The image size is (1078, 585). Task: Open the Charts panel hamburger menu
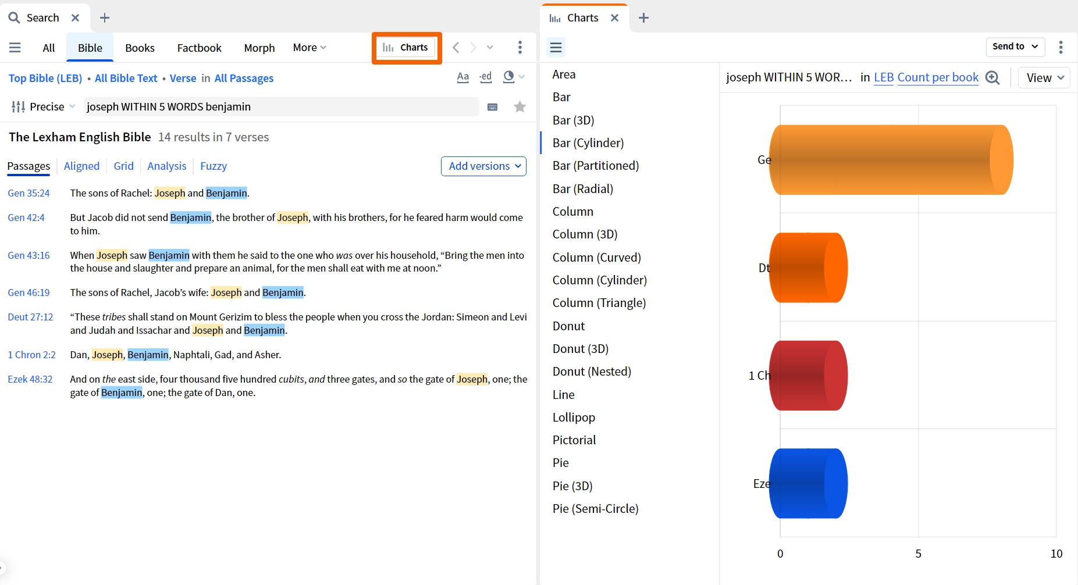tap(556, 47)
